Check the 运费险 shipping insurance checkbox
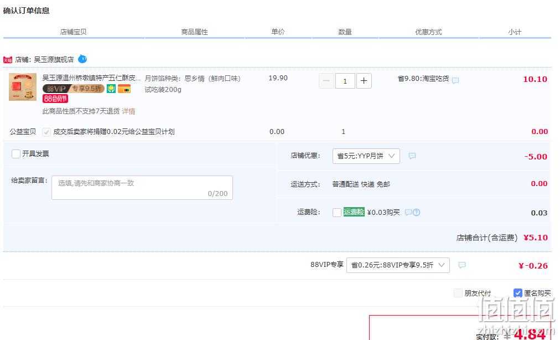The image size is (560, 340). 337,213
